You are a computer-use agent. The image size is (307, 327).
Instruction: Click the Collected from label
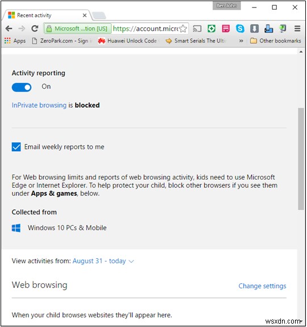(x=34, y=212)
